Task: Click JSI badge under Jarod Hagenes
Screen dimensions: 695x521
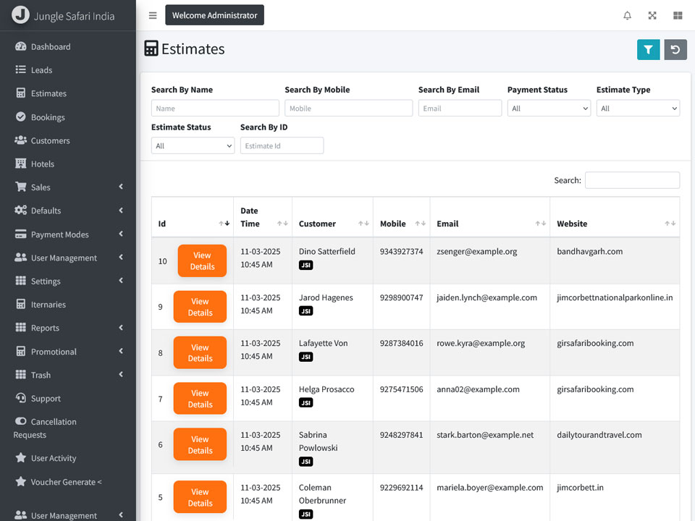Action: click(306, 311)
